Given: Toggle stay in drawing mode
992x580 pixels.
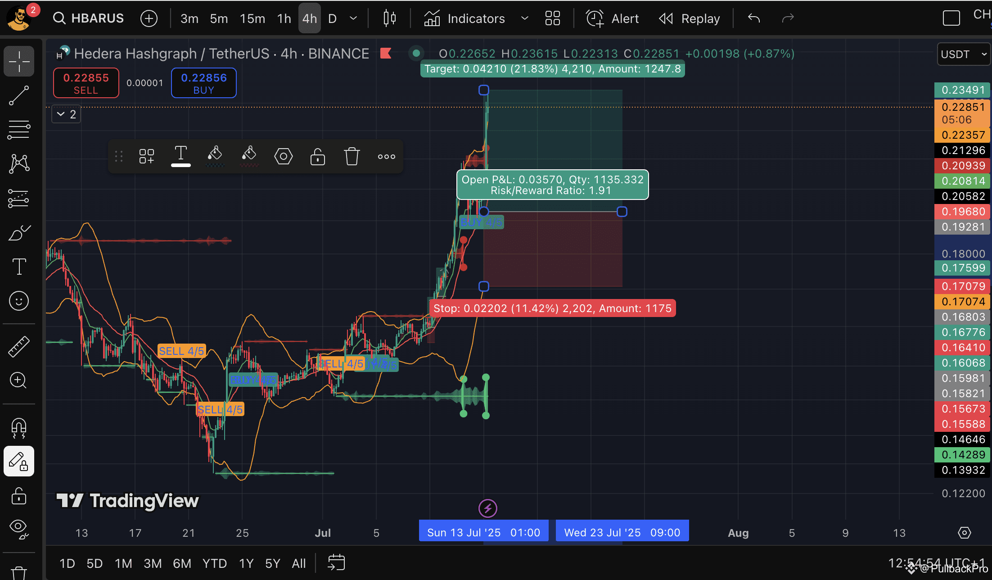Looking at the screenshot, I should click(x=19, y=461).
